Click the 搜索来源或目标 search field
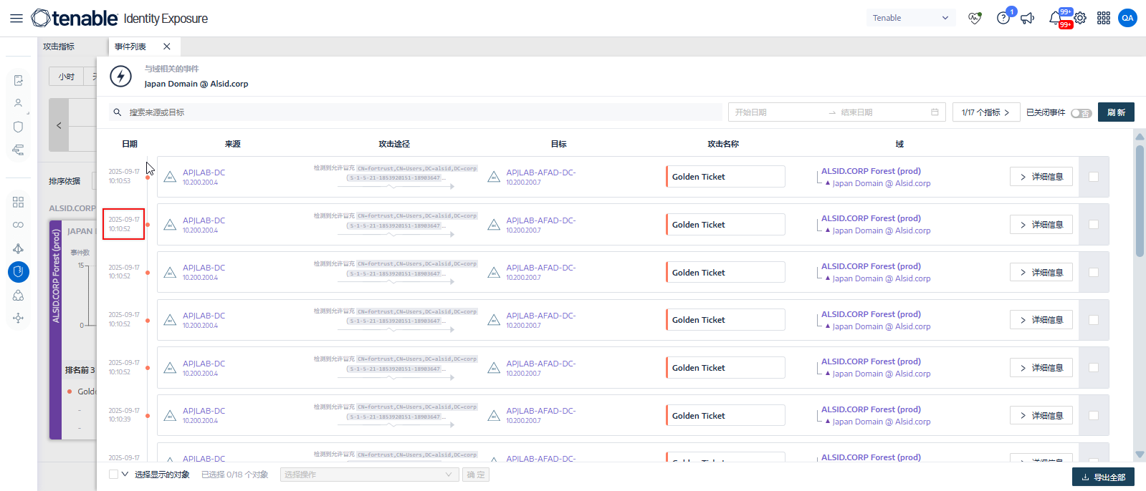 (423, 112)
